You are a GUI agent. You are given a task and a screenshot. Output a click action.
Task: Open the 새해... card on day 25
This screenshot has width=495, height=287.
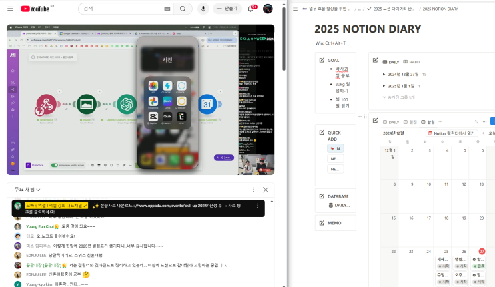[443, 262]
